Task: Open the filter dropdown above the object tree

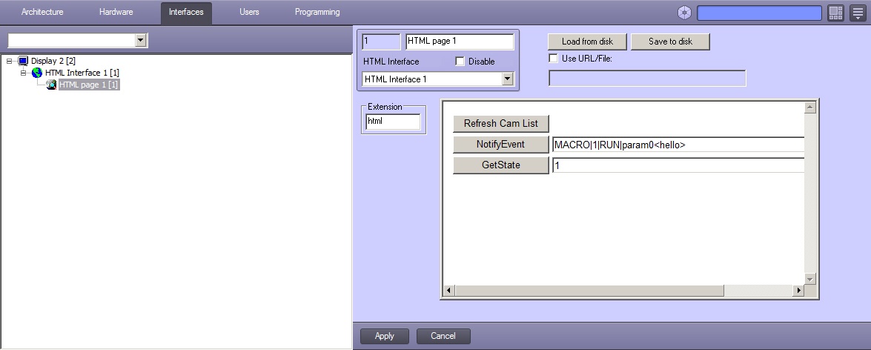Action: (x=141, y=40)
